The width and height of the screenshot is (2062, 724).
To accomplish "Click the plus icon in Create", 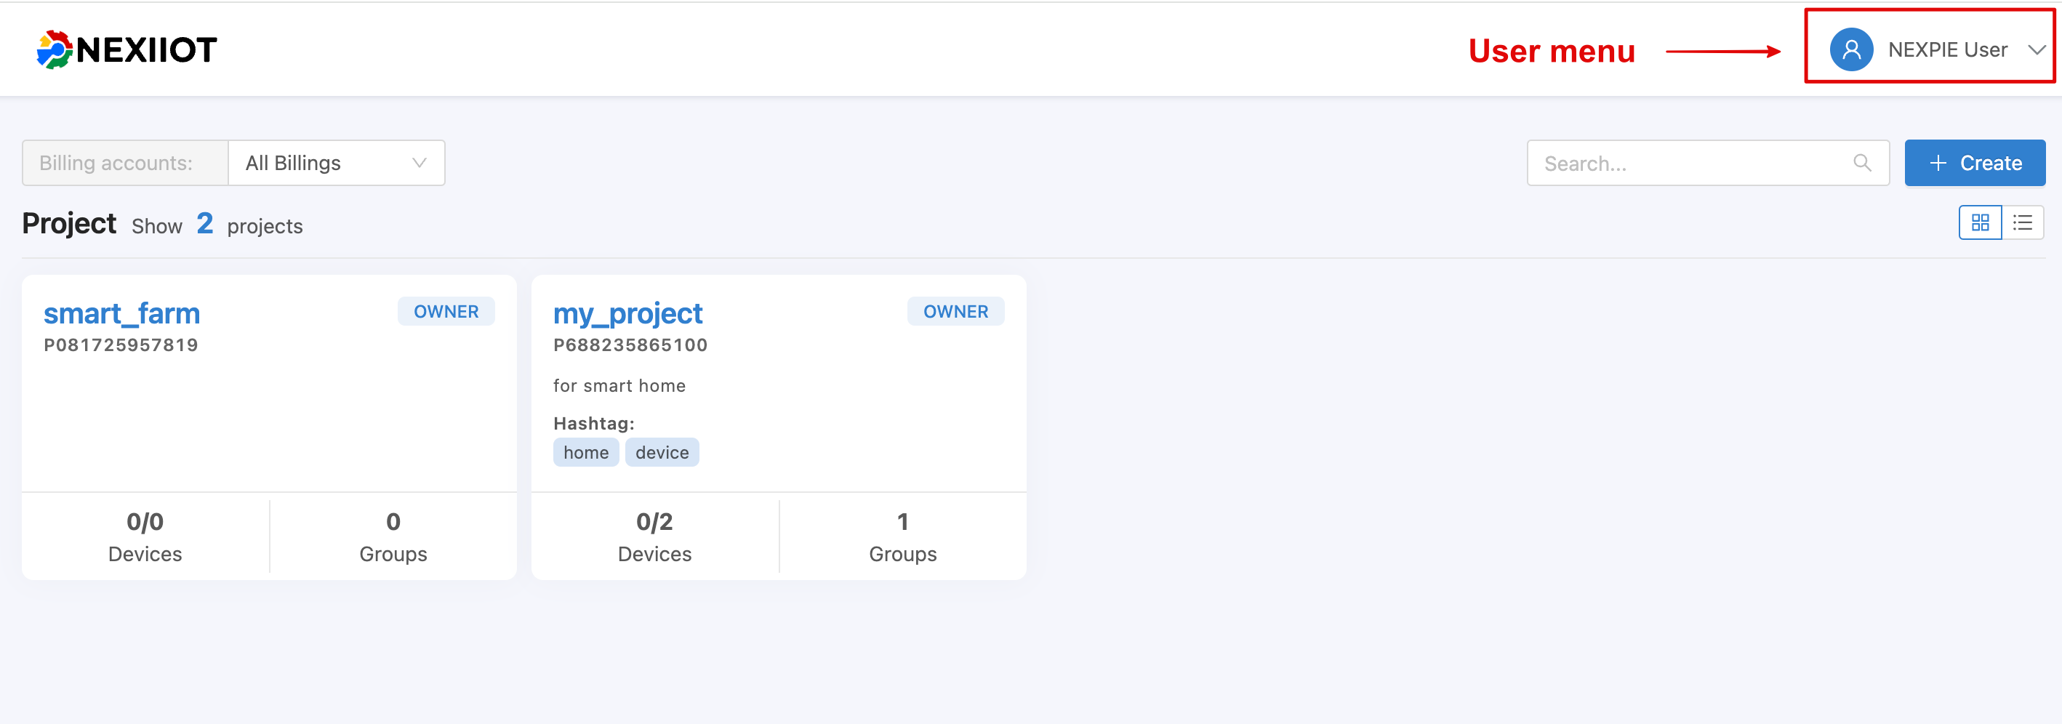I will (x=1938, y=164).
